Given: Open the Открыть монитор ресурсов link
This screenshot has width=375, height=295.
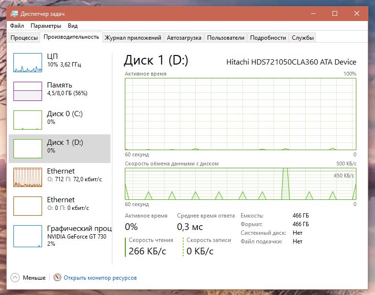Looking at the screenshot, I should [100, 278].
